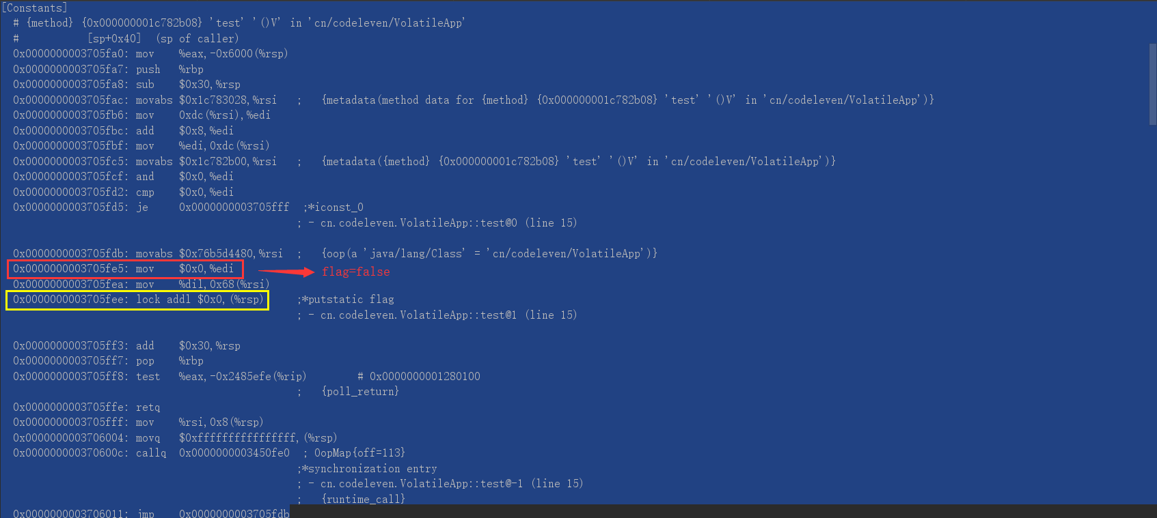The image size is (1157, 518).
Task: Click the "retq" instruction
Action: 148,407
